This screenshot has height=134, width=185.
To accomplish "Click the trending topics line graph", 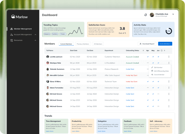I will (75, 31).
